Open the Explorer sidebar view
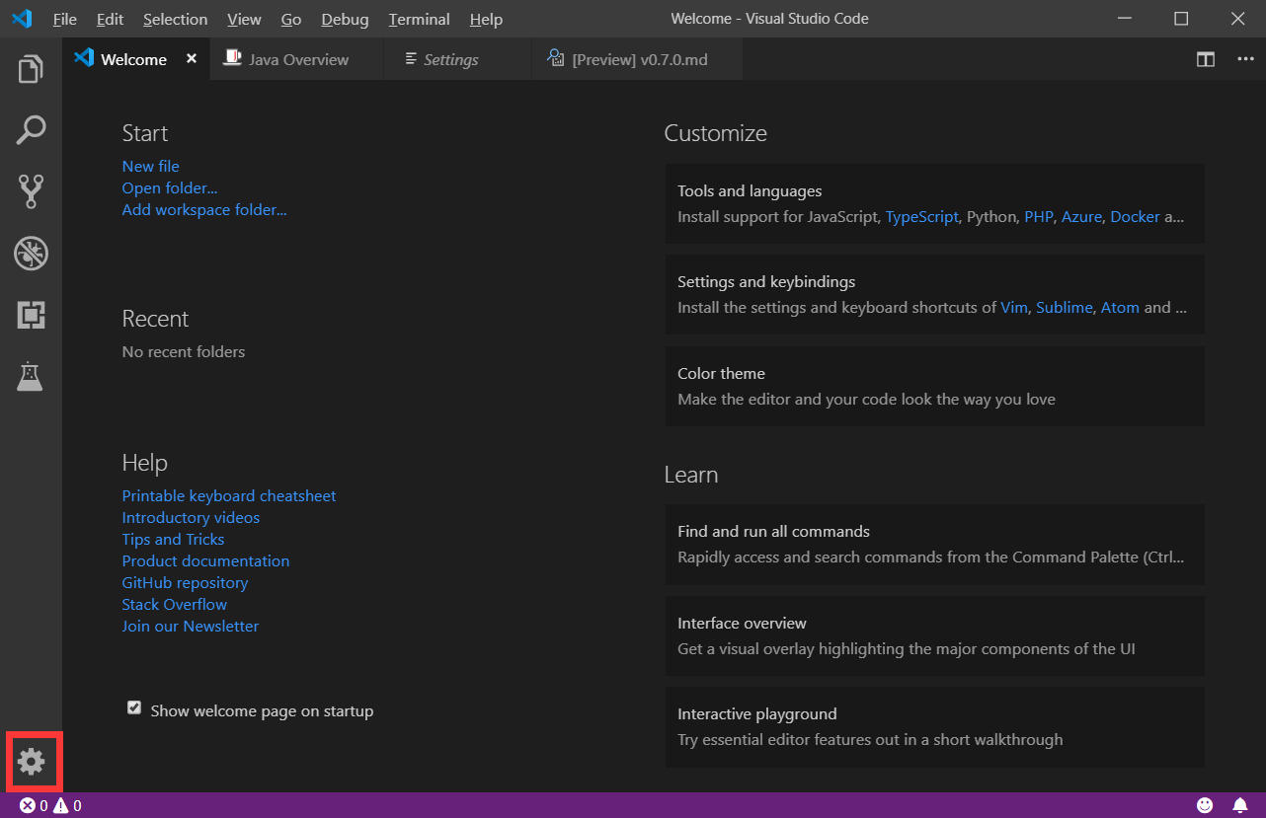The image size is (1266, 818). pos(30,68)
